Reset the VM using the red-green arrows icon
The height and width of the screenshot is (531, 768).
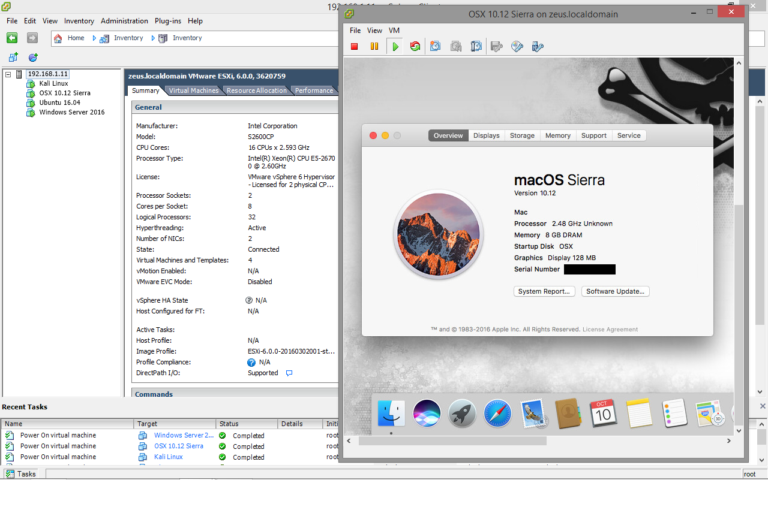tap(415, 46)
